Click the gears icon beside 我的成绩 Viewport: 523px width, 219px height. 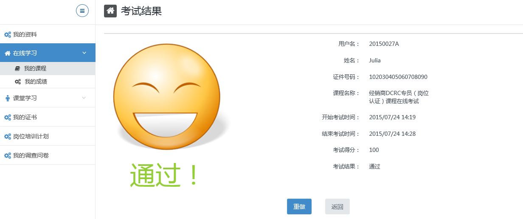(18, 81)
